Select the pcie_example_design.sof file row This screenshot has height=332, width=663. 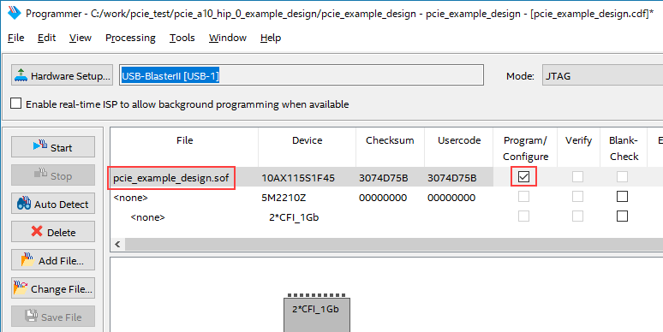tap(386, 177)
